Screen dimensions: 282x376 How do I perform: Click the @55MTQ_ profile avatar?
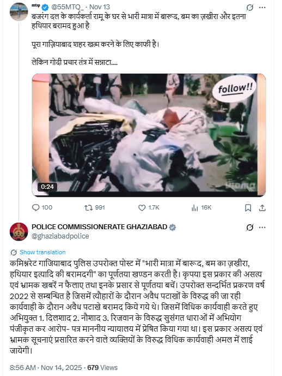pos(19,12)
